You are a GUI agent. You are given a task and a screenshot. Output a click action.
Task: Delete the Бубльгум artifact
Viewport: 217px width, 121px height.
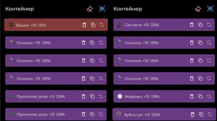pos(193,114)
